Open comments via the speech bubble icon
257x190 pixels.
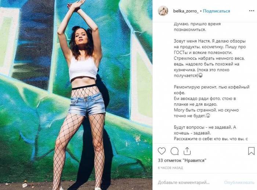pyautogui.click(x=174, y=151)
